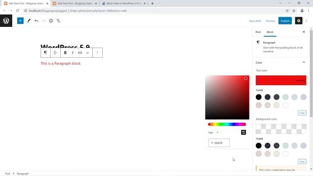313x176 pixels.
Task: Open more rich text controls dropdown
Action: 88,53
